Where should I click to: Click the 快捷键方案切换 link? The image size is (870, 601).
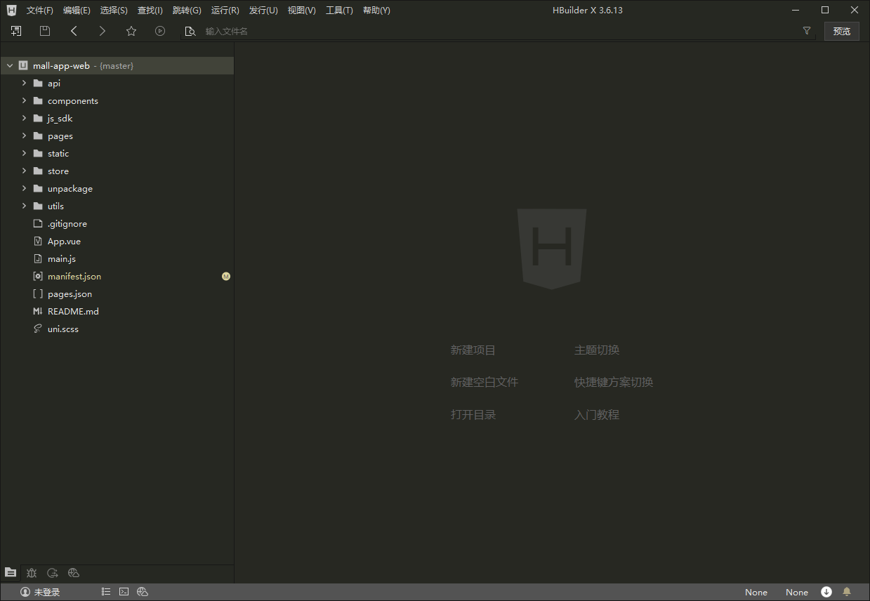[x=614, y=382]
